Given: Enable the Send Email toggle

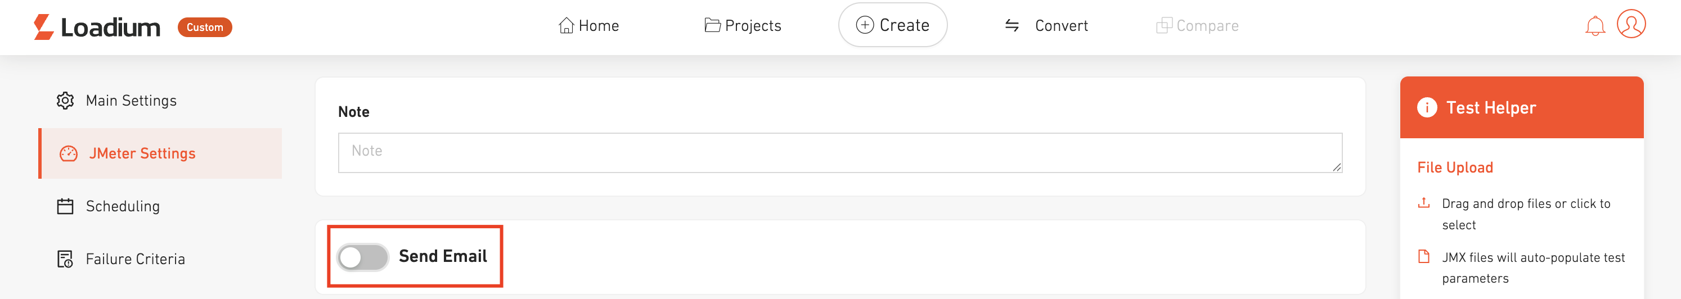Looking at the screenshot, I should [363, 257].
